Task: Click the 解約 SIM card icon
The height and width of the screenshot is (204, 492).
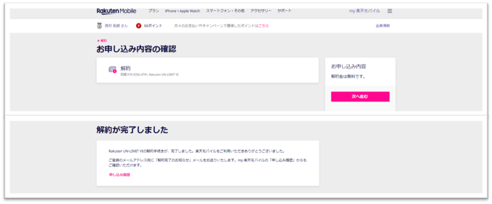Action: click(x=113, y=70)
